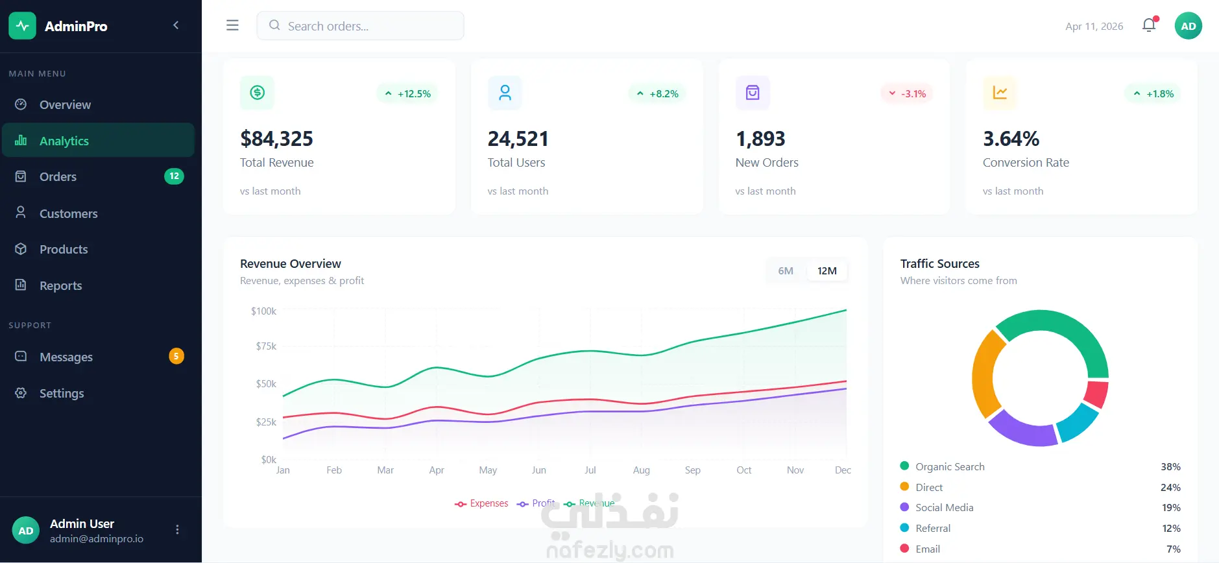Screen dimensions: 1219x563
Task: Click the Total Revenue dollar icon
Action: (x=257, y=93)
